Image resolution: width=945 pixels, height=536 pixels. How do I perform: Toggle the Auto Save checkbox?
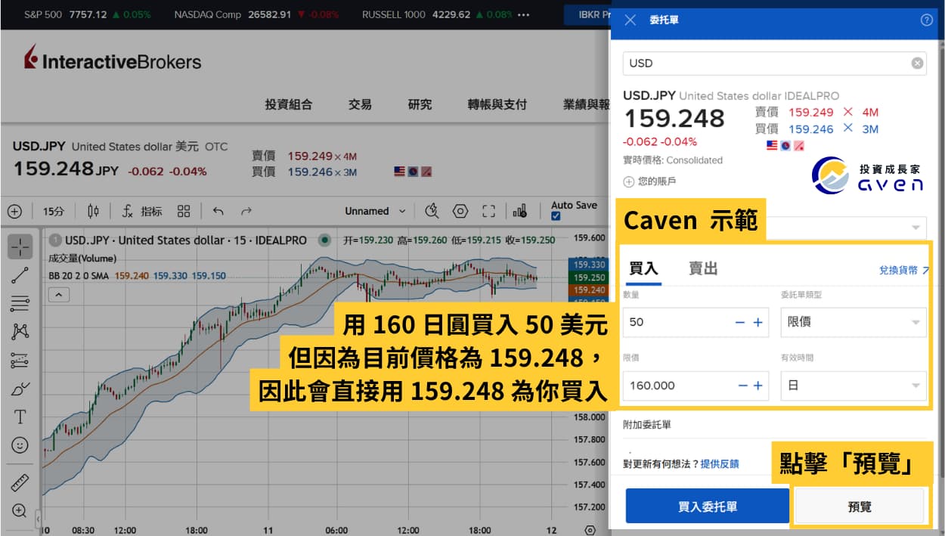556,216
